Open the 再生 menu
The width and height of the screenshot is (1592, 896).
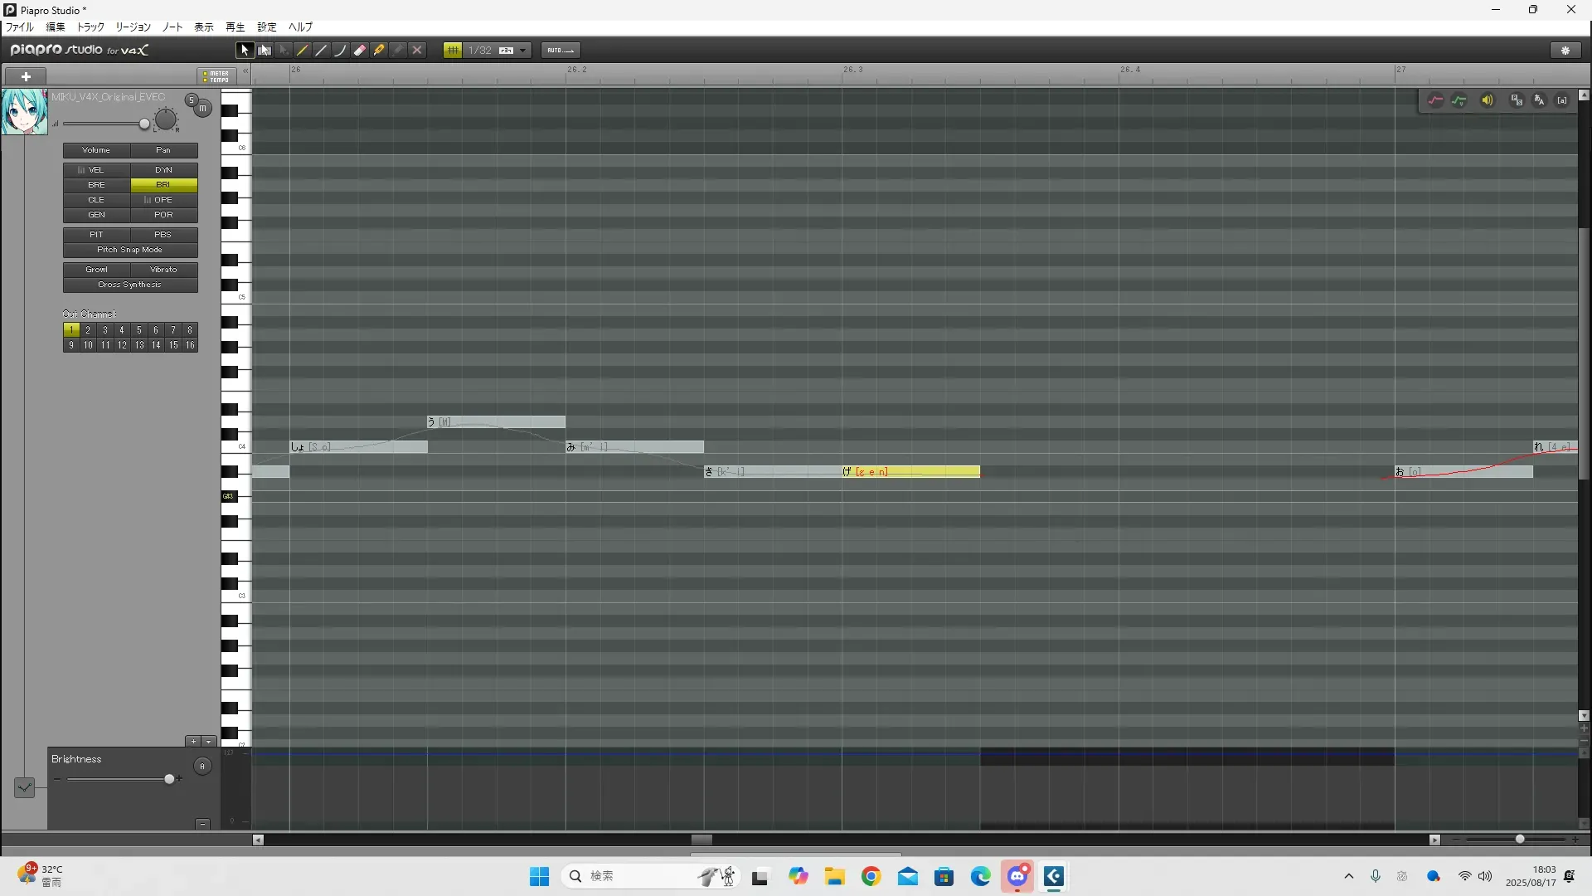point(235,27)
